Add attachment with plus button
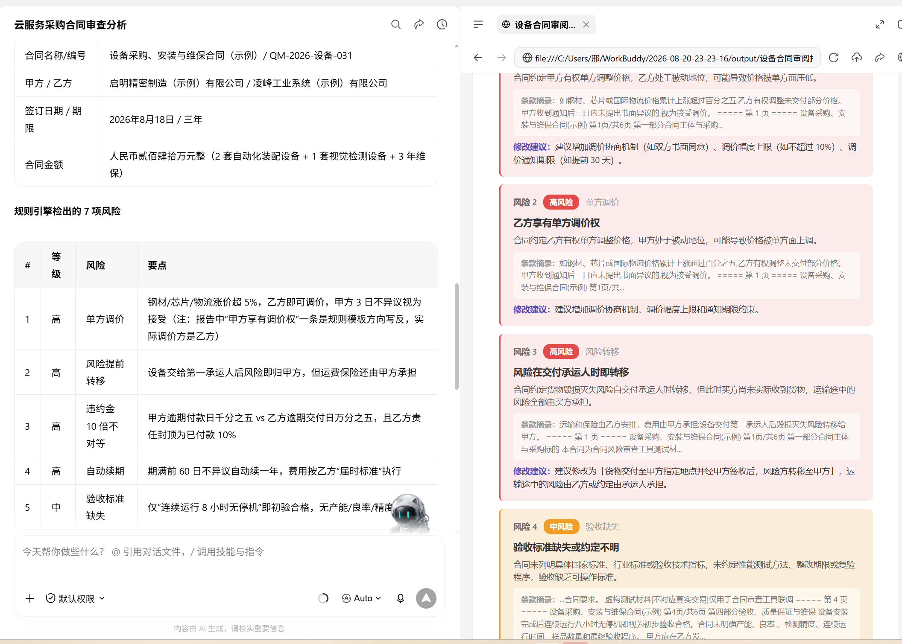 coord(30,598)
